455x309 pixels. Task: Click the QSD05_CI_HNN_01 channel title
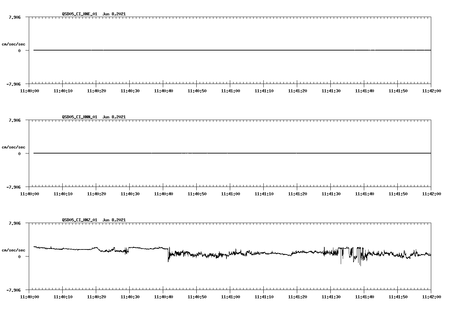80,117
